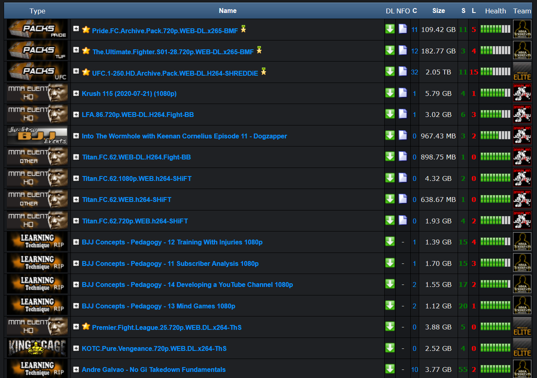The width and height of the screenshot is (537, 378).
Task: Open Andre Galvao No Gi Takedown Fundamentals link
Action: click(x=153, y=370)
